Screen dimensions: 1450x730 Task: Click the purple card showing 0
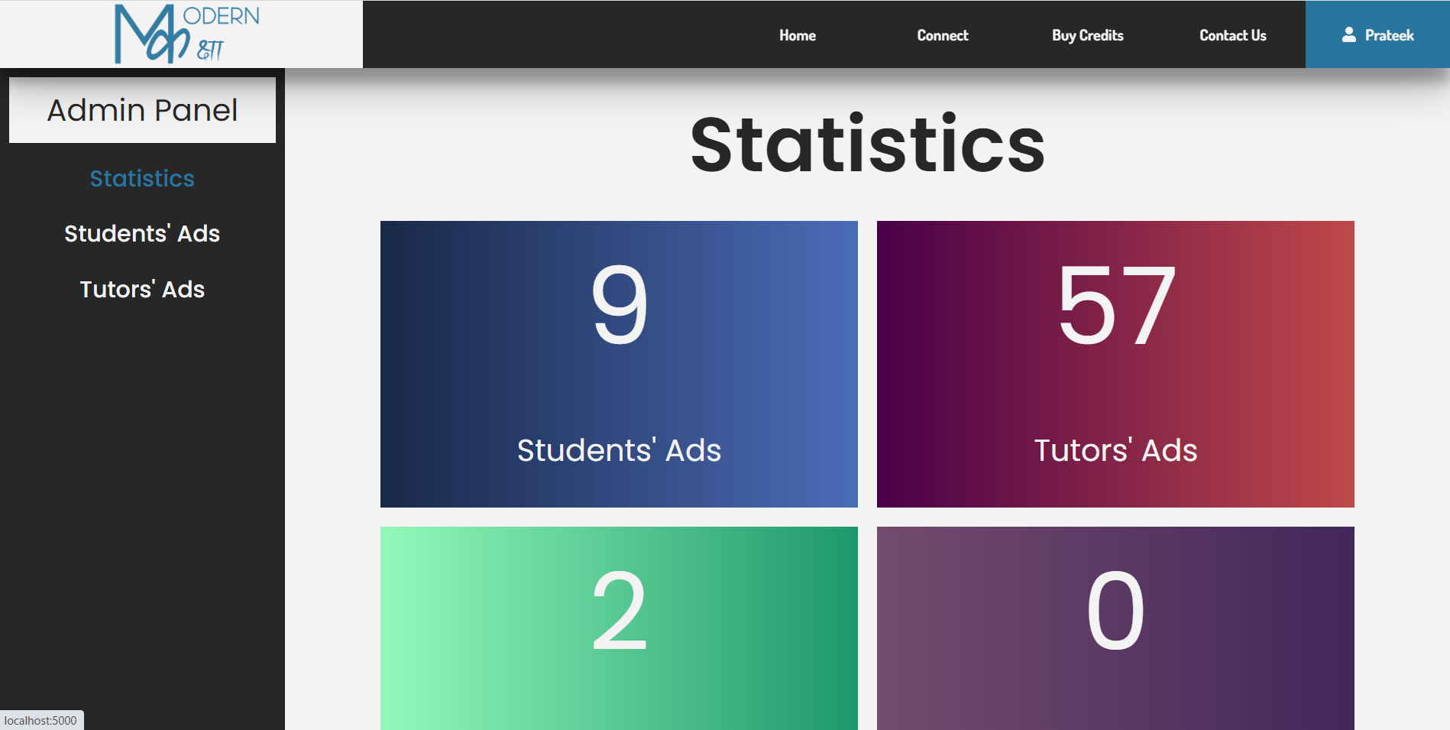(1115, 628)
